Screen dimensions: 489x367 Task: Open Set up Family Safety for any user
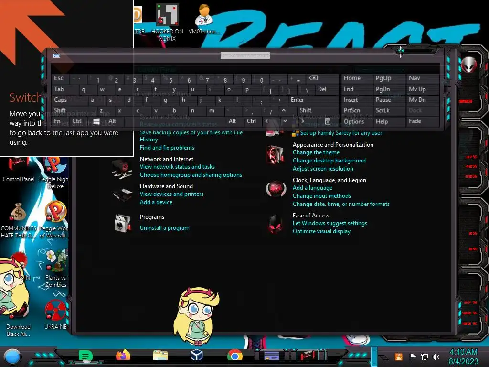[341, 133]
